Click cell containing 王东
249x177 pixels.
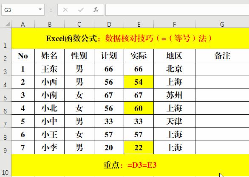(x=49, y=69)
